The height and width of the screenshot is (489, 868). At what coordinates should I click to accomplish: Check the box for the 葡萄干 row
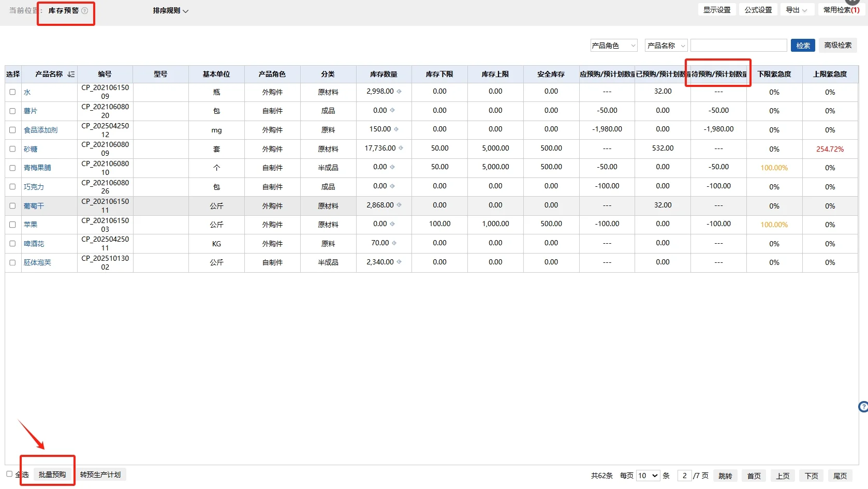12,206
